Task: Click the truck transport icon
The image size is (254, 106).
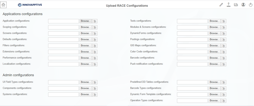Action: [236, 5]
